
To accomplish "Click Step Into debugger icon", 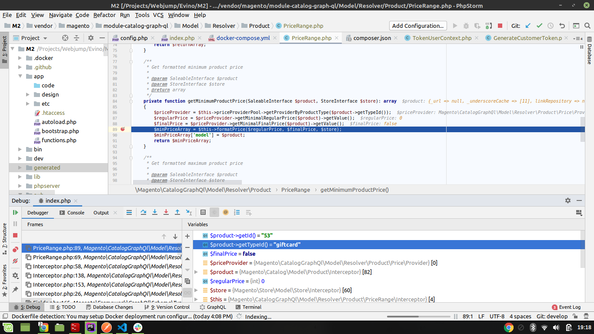I will [x=155, y=213].
